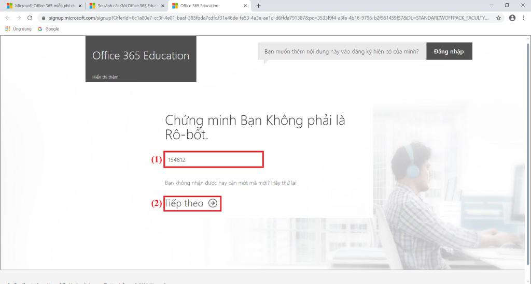
Task: Click the 'Bạn muốn thêm nội dung này' prompt text
Action: click(341, 51)
